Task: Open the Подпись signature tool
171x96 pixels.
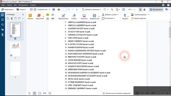Action: click(125, 17)
